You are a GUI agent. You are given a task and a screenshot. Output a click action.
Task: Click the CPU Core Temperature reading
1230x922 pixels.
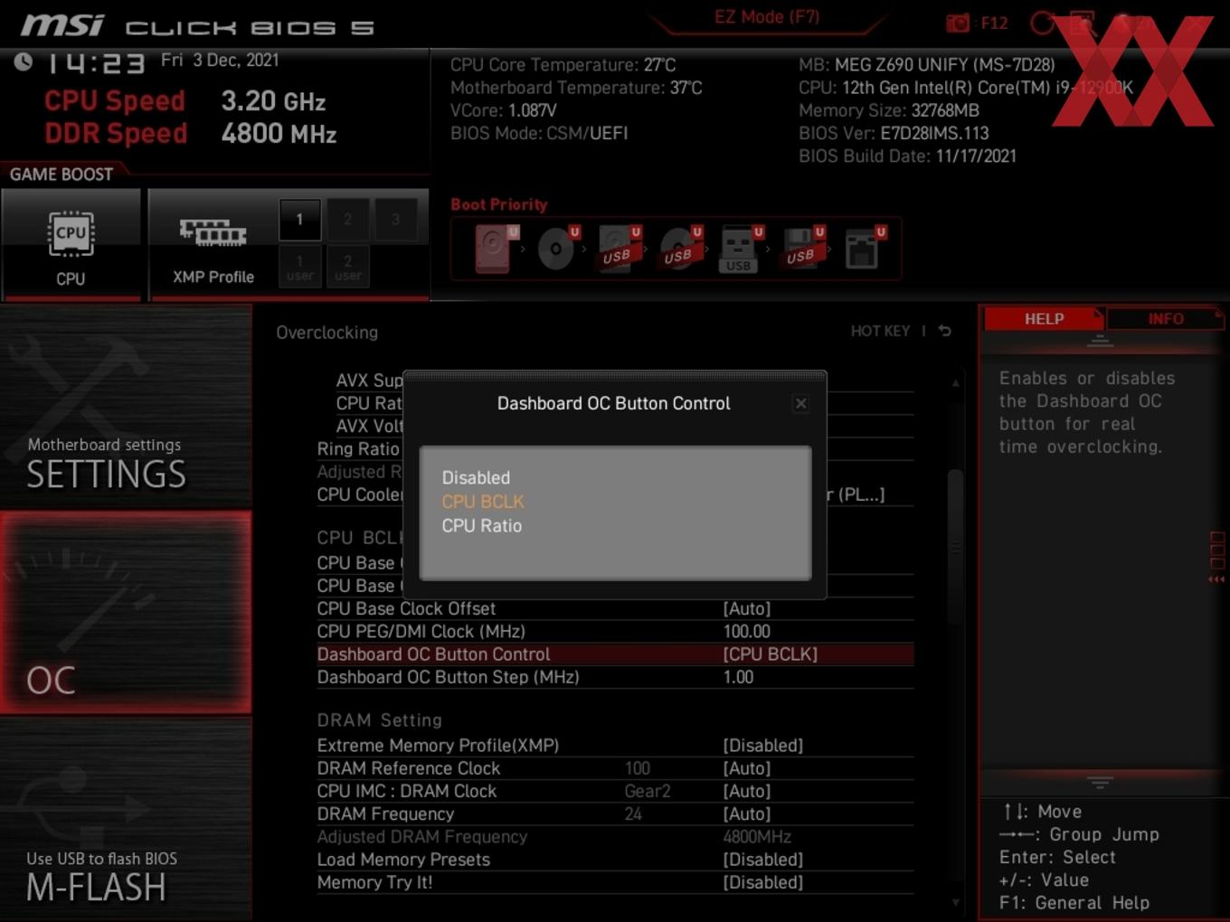point(563,65)
